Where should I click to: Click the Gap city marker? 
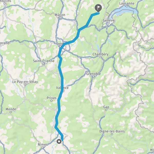(106, 110)
